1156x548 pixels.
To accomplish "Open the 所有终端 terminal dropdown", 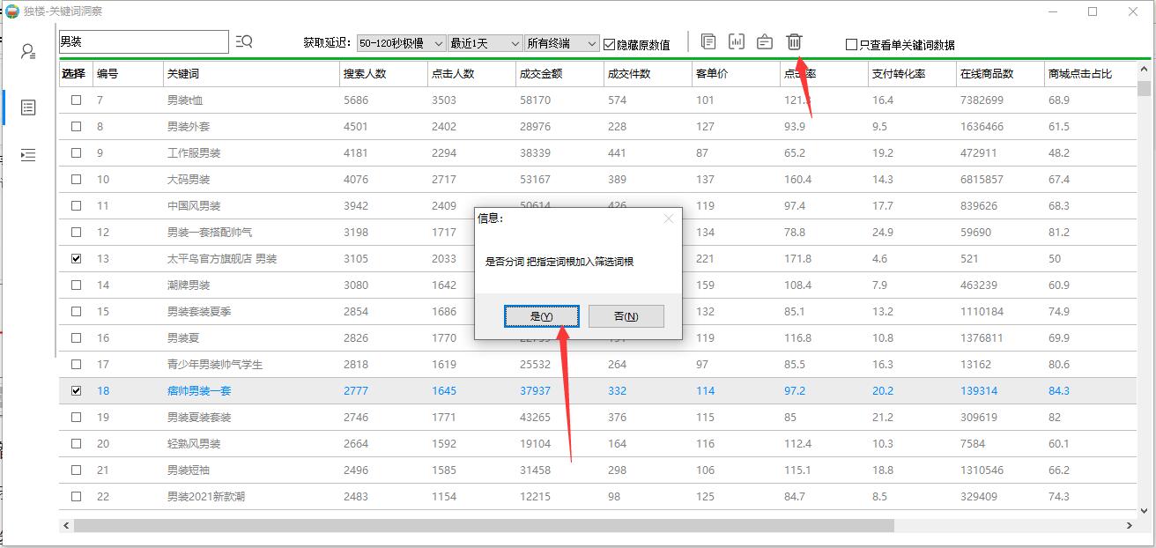I will [x=561, y=43].
